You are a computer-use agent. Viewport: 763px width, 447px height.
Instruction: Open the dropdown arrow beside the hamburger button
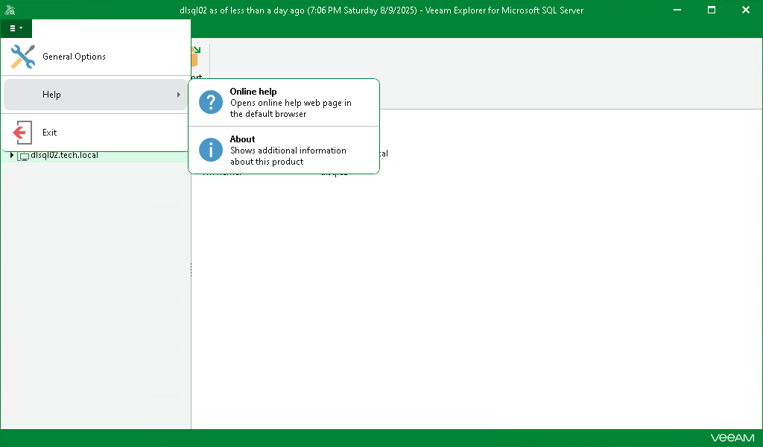(22, 28)
